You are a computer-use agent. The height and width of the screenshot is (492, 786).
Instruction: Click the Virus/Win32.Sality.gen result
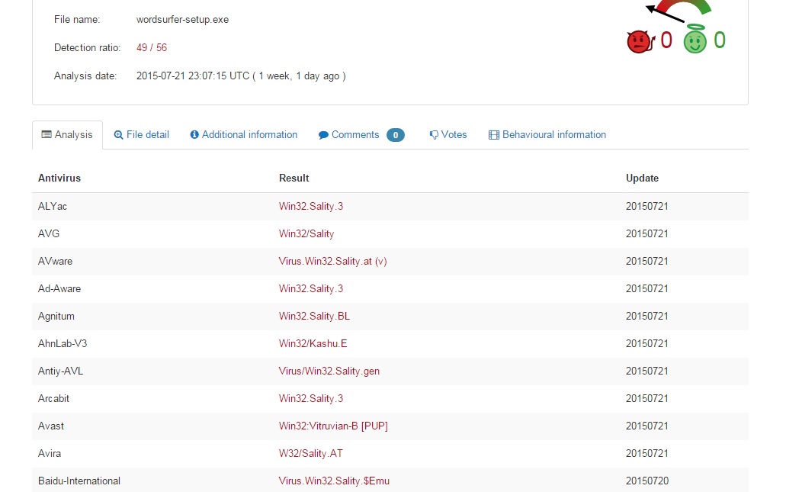[329, 371]
